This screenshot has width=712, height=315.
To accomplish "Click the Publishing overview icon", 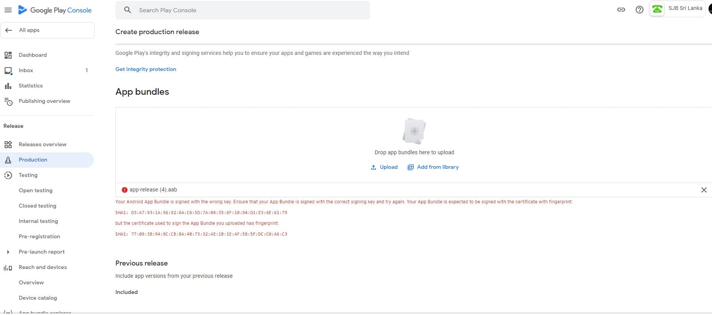I will click(x=8, y=101).
